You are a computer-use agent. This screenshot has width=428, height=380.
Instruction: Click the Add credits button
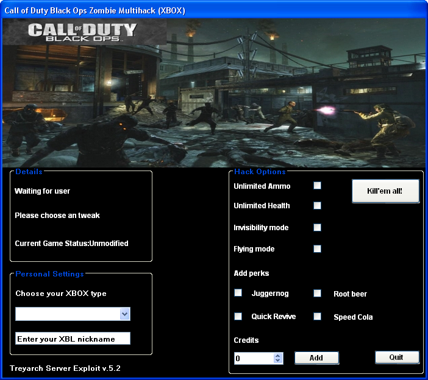(x=316, y=357)
